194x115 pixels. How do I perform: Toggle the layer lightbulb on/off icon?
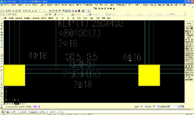pyautogui.click(x=7, y=14)
